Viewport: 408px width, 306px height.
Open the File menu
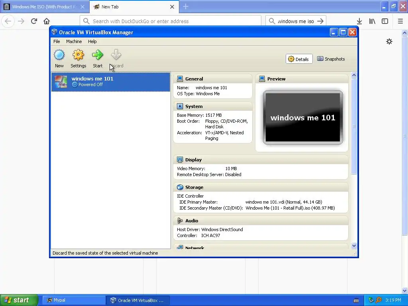57,41
